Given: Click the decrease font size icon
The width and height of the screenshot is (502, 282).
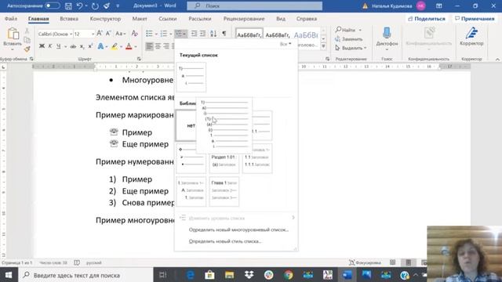Looking at the screenshot, I should (108, 34).
